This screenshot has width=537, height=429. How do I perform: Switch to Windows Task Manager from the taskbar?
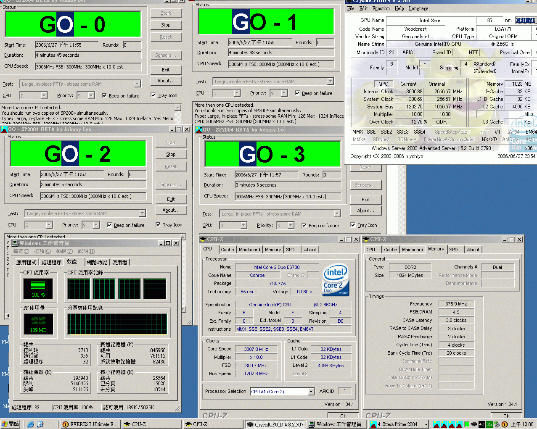336,424
